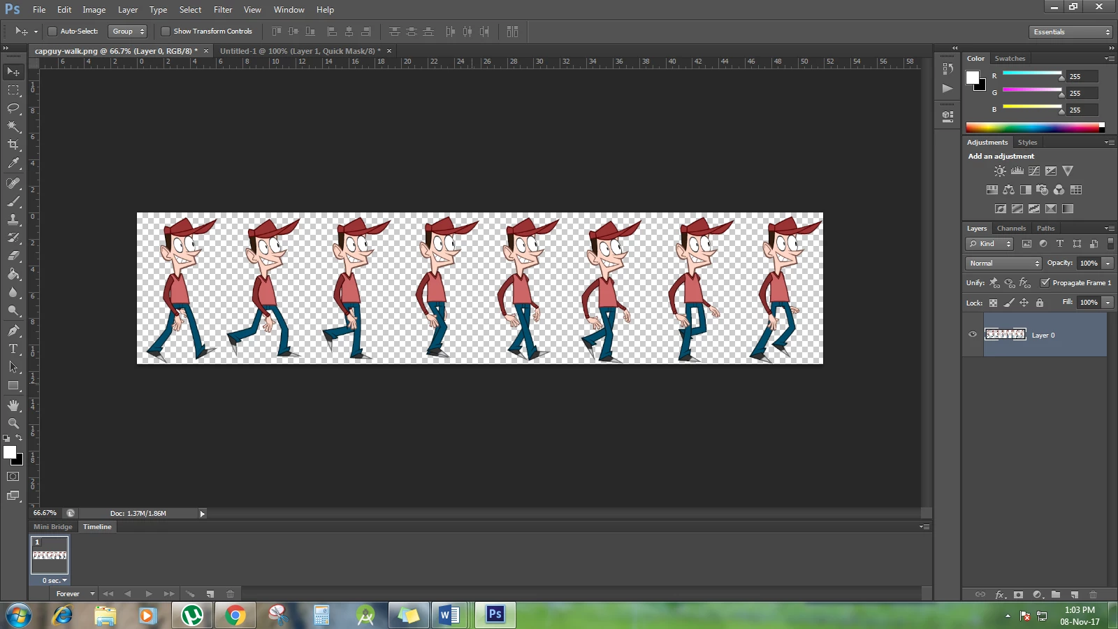1118x629 pixels.
Task: Open the Auto-Select Group dropdown
Action: click(127, 31)
